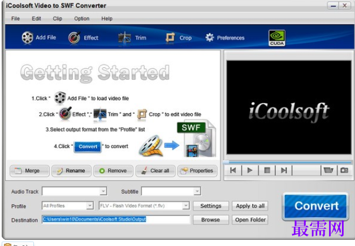Image resolution: width=355 pixels, height=246 pixels.
Task: Click the Crop icon in step 2
Action: coord(142,114)
